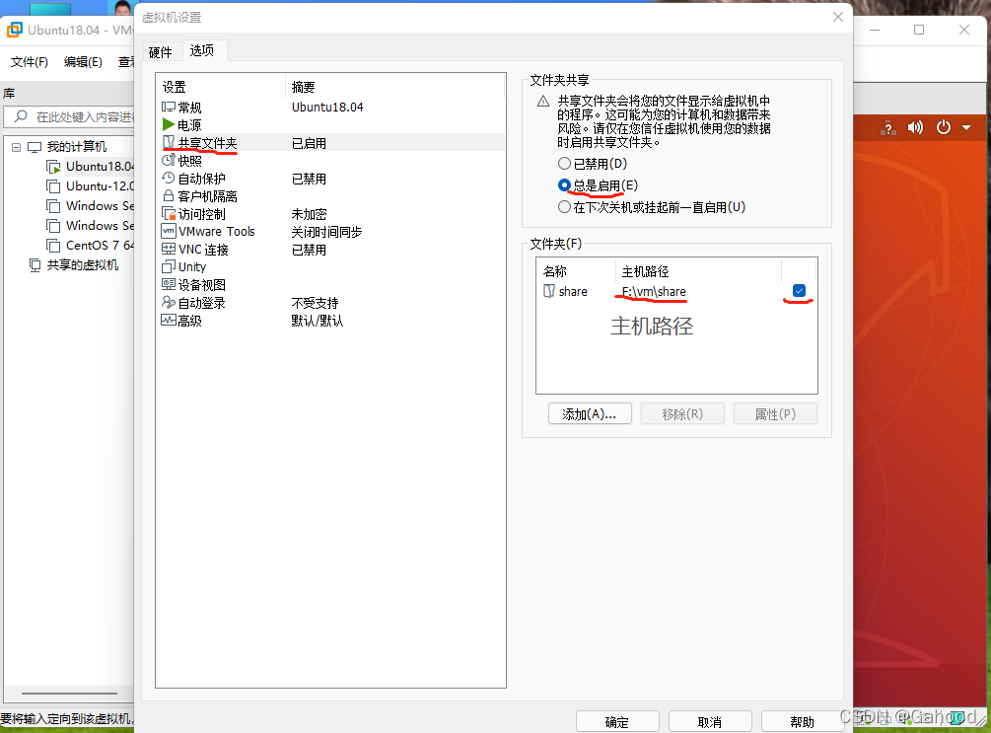The width and height of the screenshot is (991, 733).
Task: Uncheck the share folder enabled checkbox
Action: coord(799,290)
